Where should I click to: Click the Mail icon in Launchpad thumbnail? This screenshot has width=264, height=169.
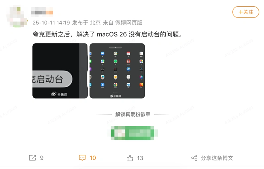pyautogui.click(x=103, y=53)
